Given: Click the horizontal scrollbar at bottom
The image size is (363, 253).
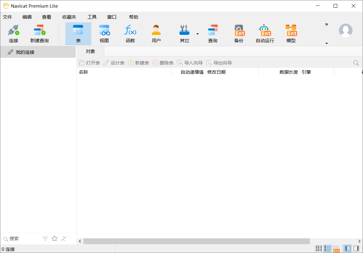Looking at the screenshot, I should tap(196, 241).
